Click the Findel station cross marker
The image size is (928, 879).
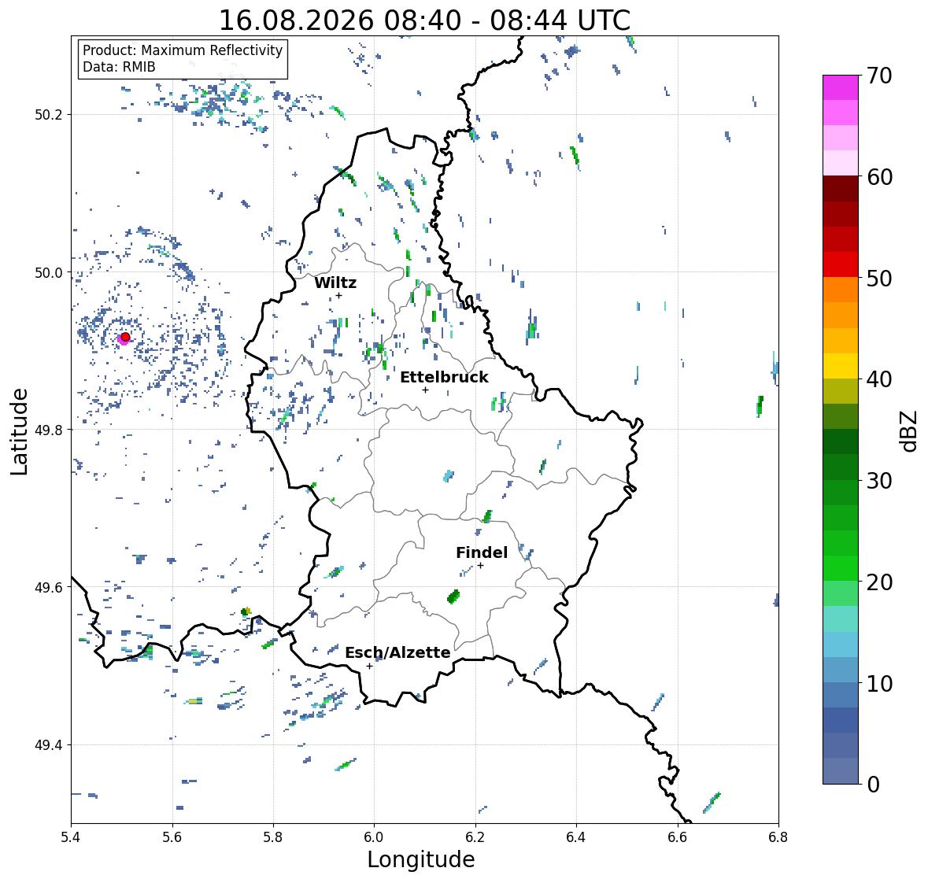coord(481,566)
